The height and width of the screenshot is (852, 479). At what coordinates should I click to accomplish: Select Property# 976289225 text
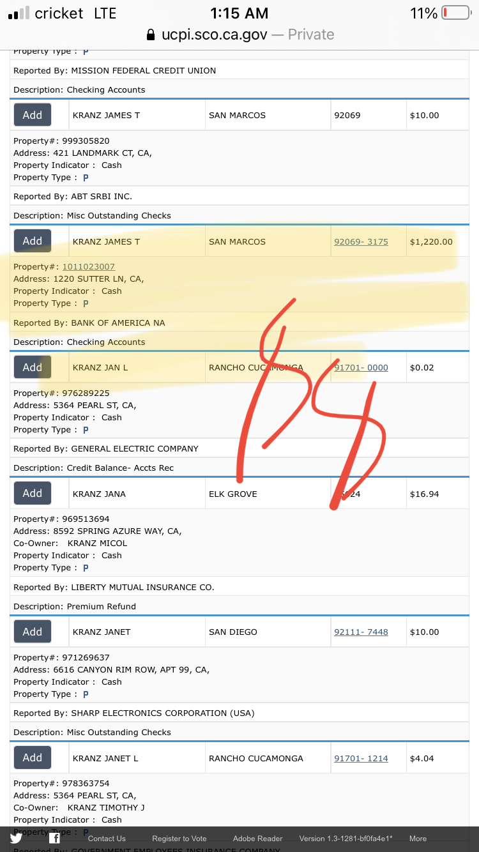click(61, 393)
